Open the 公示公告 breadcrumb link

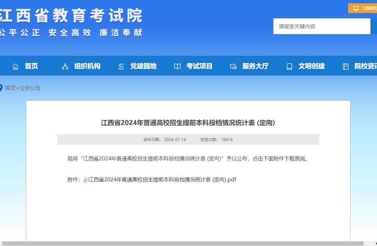coord(30,88)
